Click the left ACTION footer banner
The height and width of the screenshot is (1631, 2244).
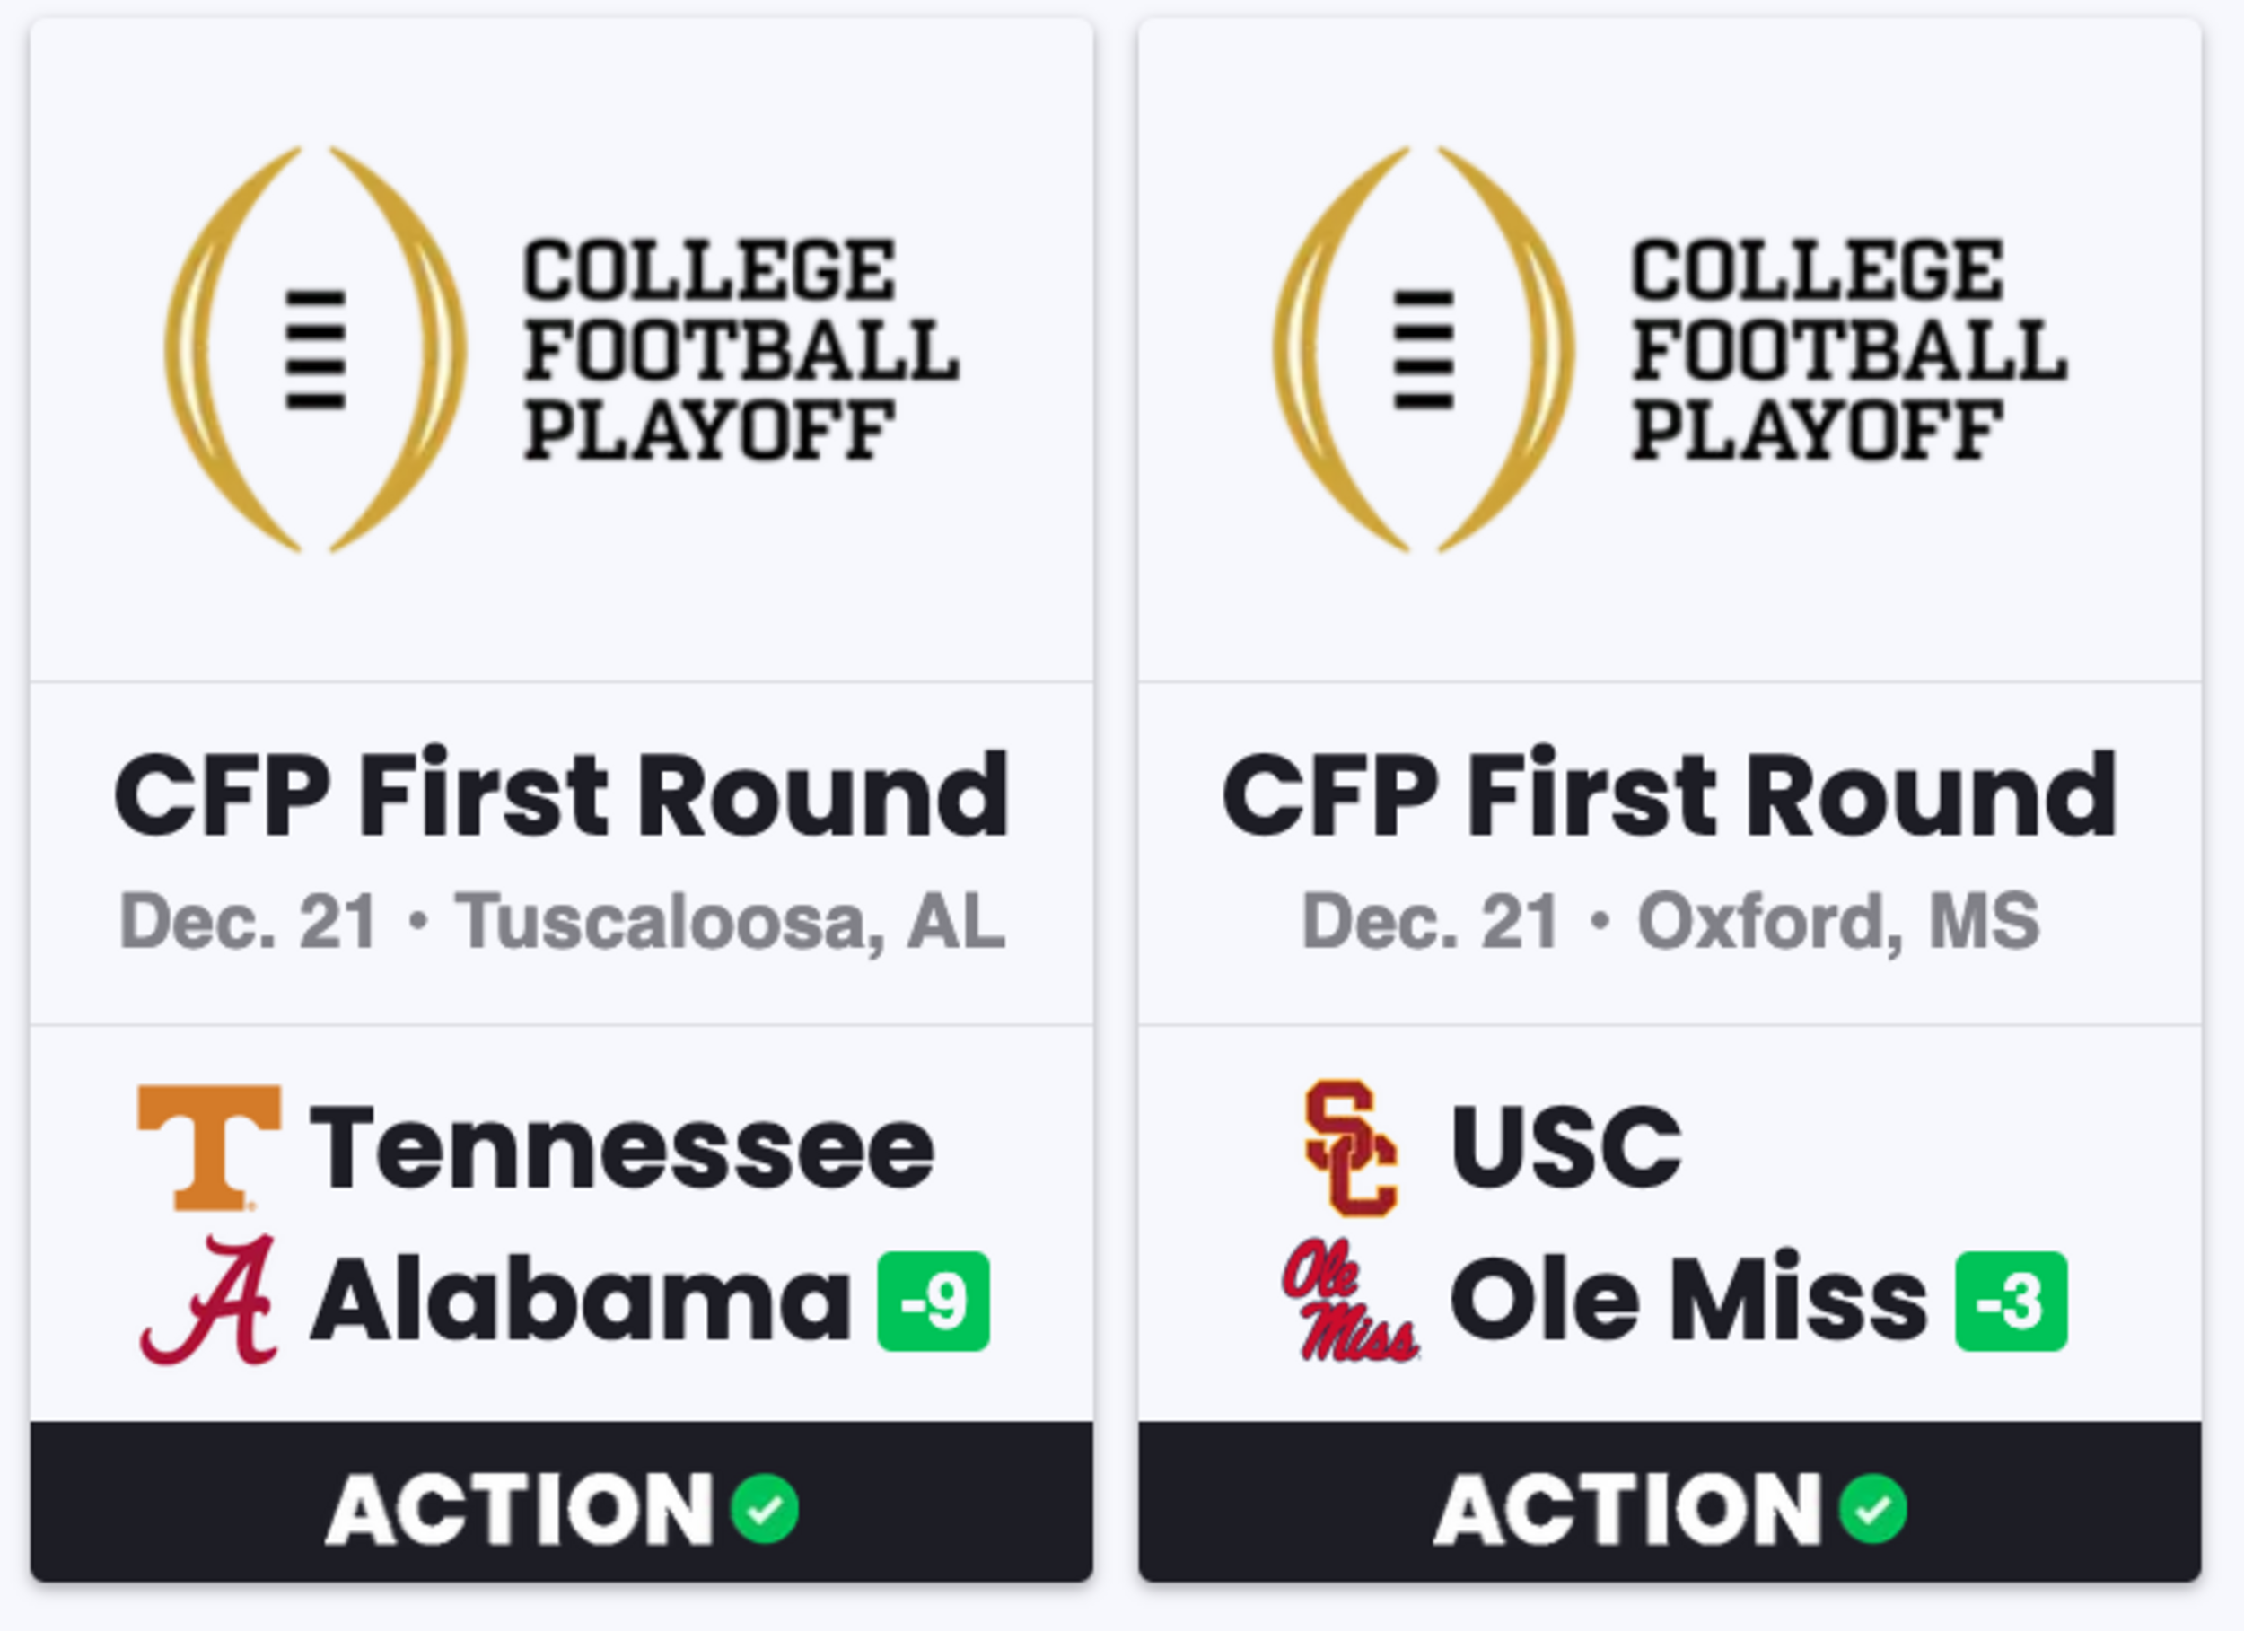[x=562, y=1502]
